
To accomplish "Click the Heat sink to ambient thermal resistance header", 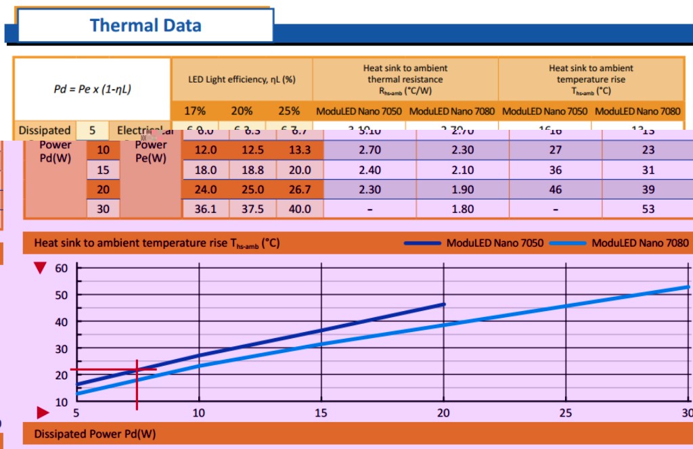I will pos(405,80).
